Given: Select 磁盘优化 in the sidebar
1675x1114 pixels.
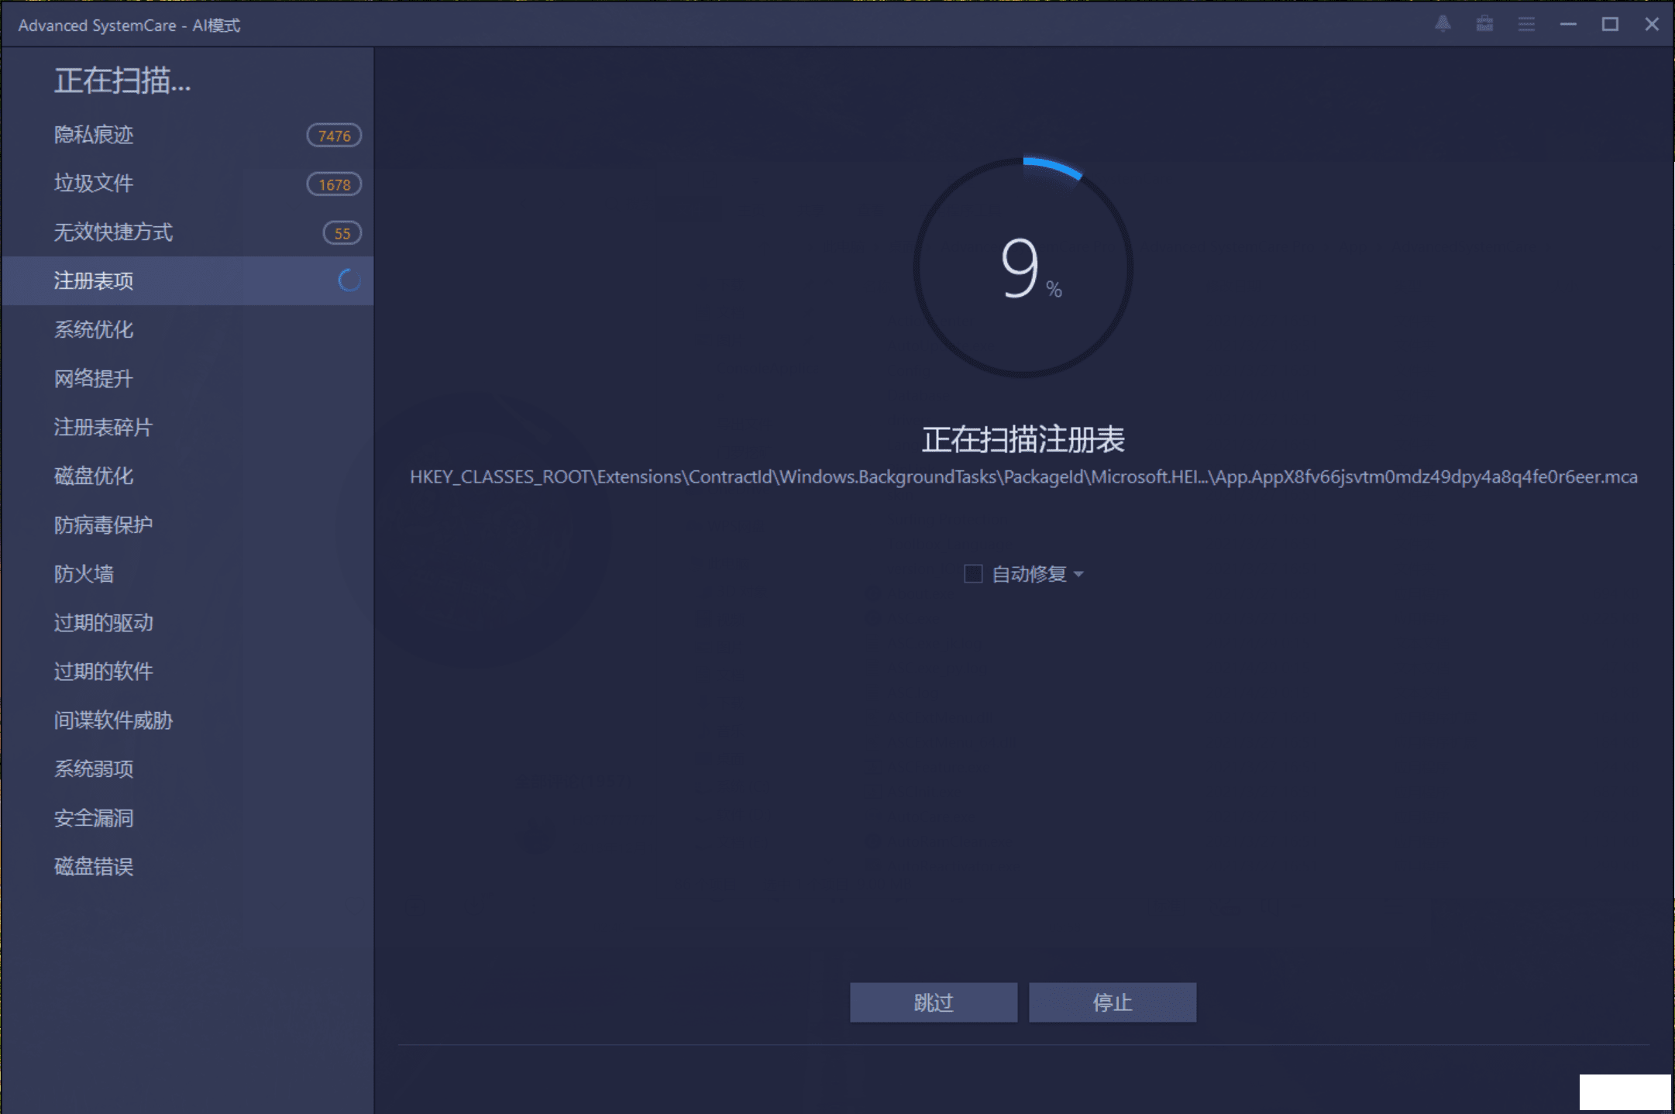Looking at the screenshot, I should pyautogui.click(x=187, y=476).
